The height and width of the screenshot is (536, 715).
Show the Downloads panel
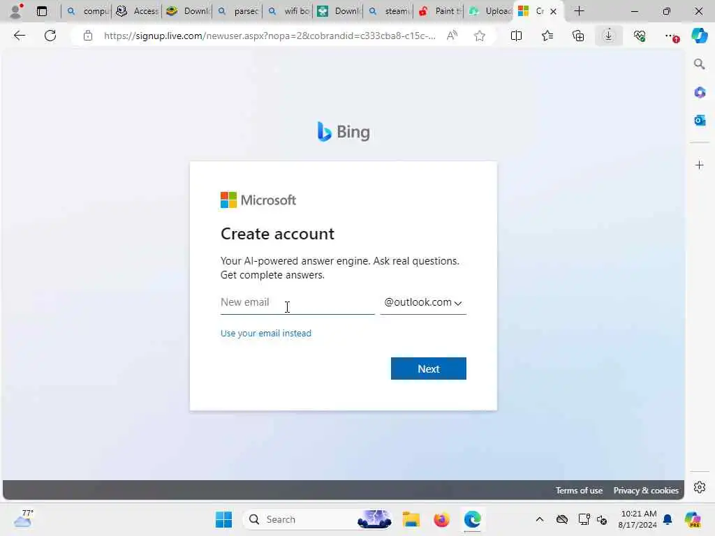click(609, 36)
